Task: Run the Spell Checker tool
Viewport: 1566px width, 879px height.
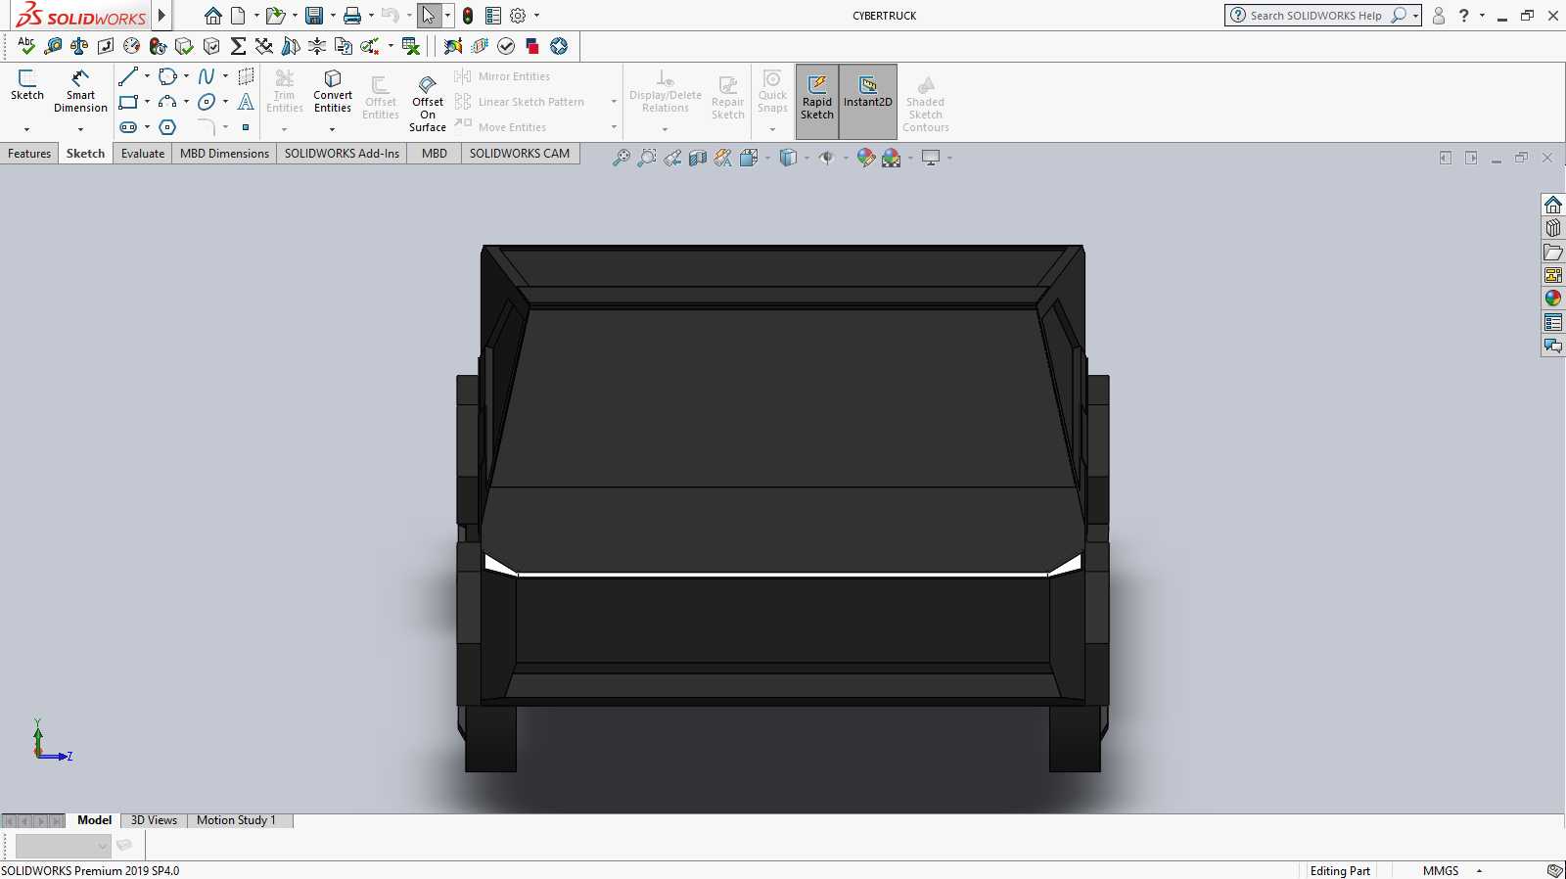Action: click(26, 46)
